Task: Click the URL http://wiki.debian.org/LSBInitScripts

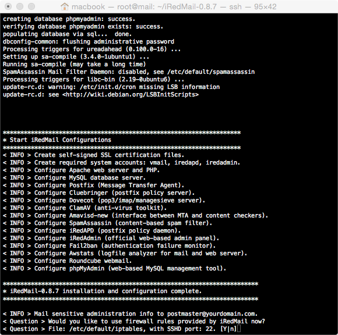Action: 131,94
